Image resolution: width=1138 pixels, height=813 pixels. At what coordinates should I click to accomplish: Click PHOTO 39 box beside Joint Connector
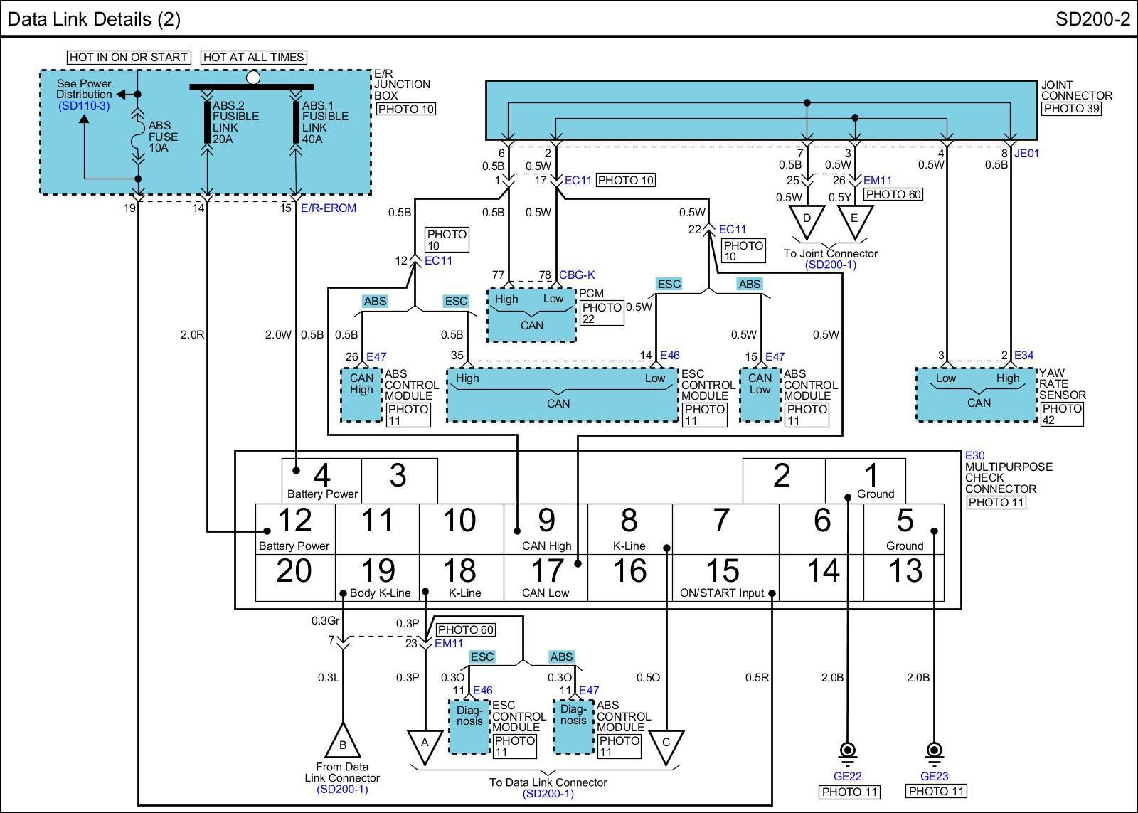[x=1070, y=109]
